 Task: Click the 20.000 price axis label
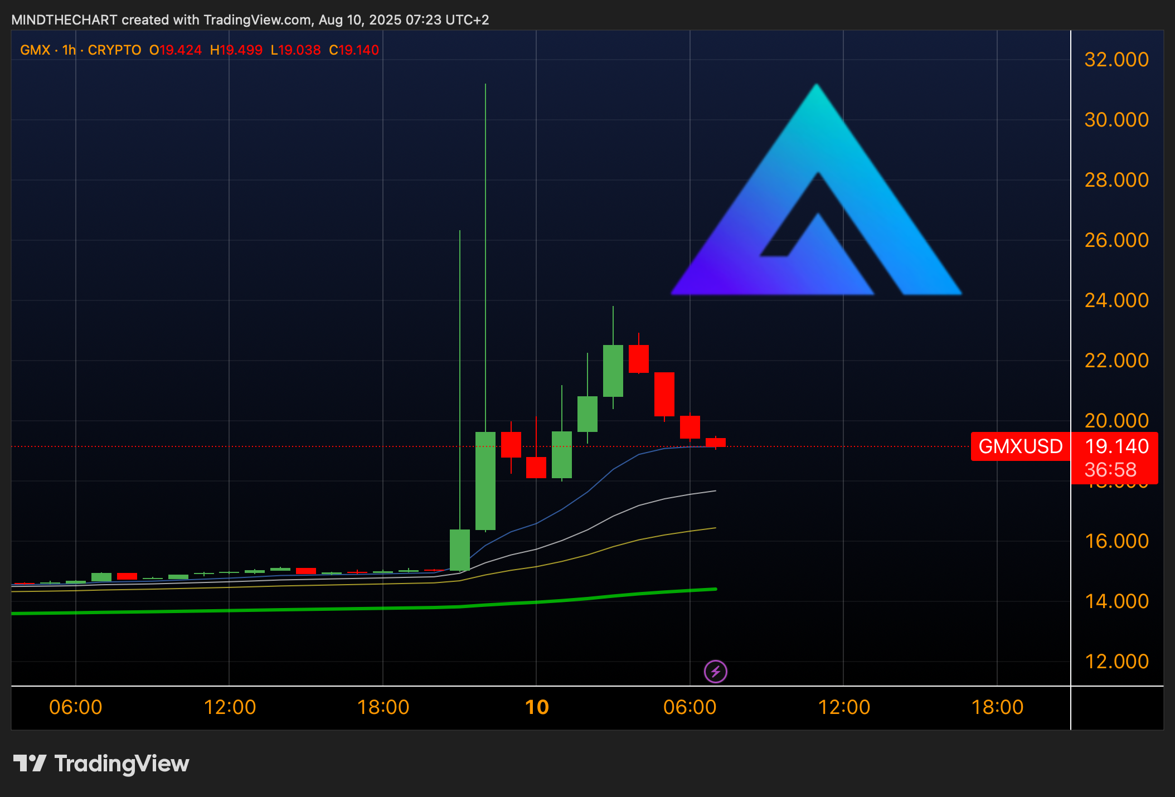point(1116,421)
